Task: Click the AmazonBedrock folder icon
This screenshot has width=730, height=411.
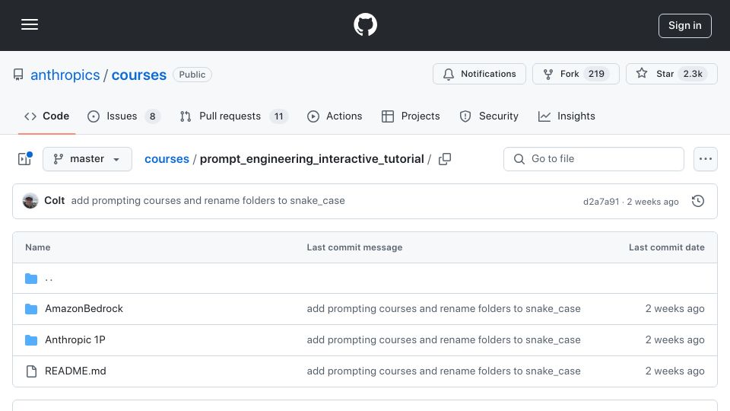Action: coord(31,308)
